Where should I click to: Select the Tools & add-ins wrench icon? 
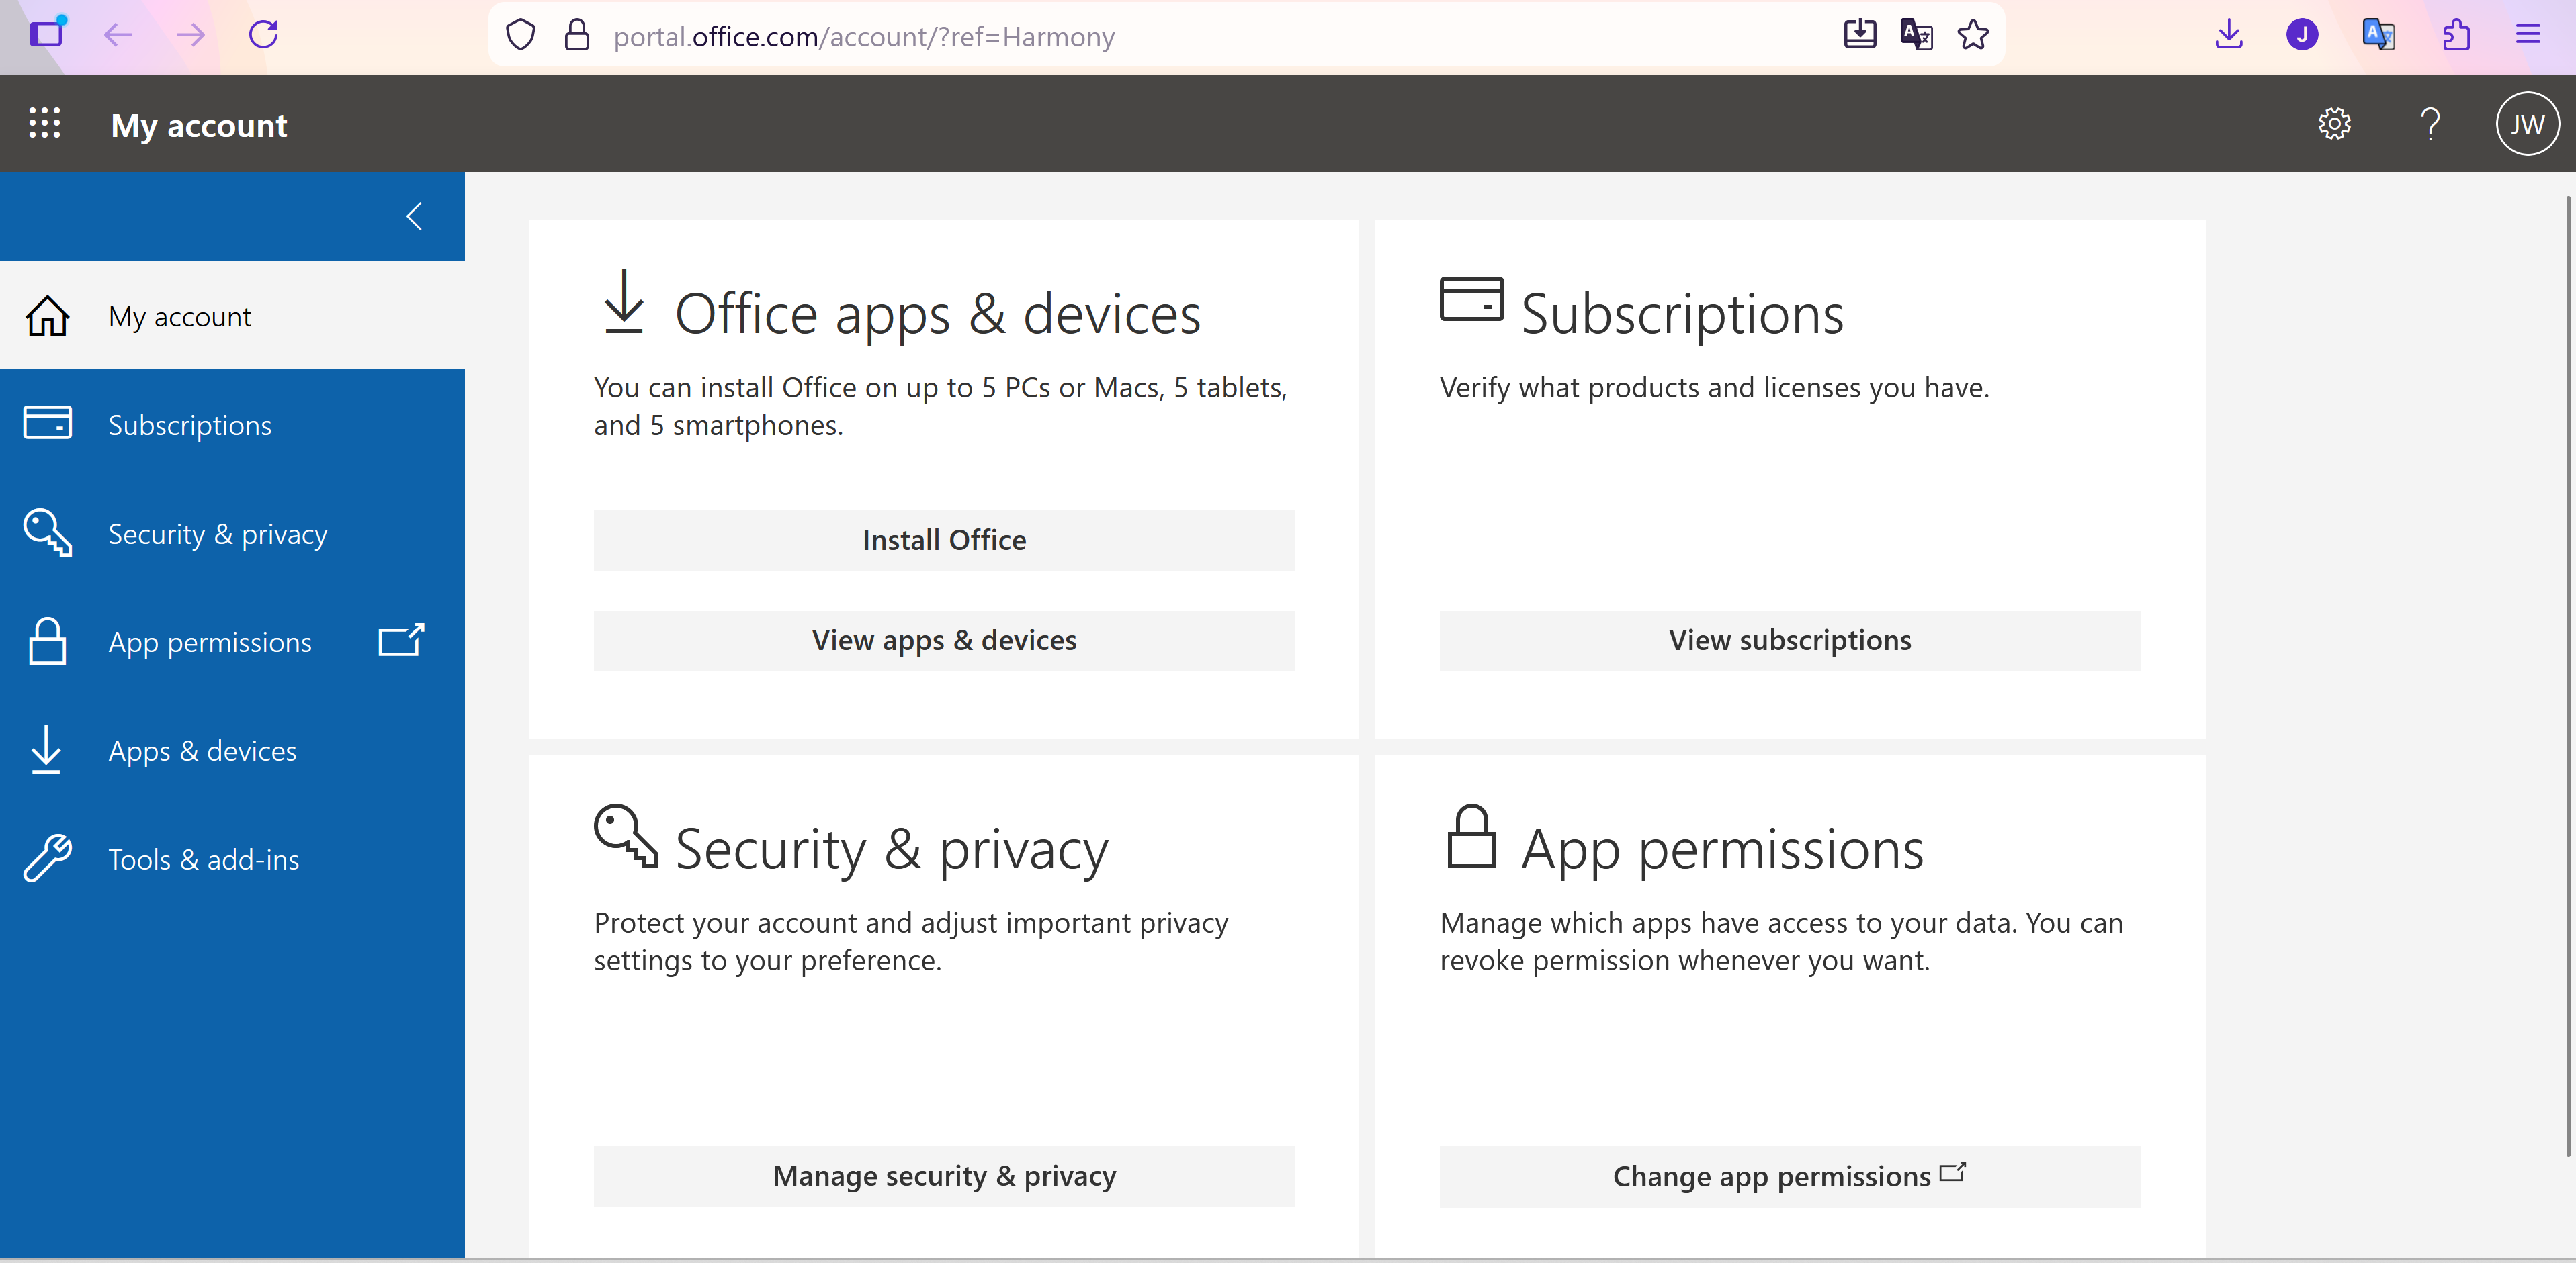click(46, 857)
